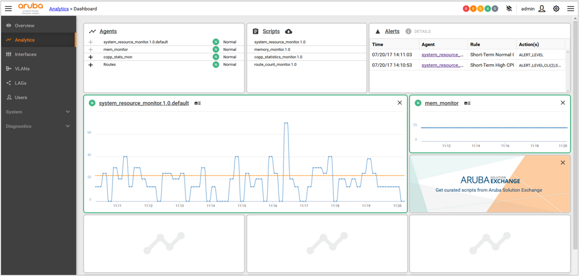Select copp_statistics_monitor.1.0 script row

coord(306,57)
